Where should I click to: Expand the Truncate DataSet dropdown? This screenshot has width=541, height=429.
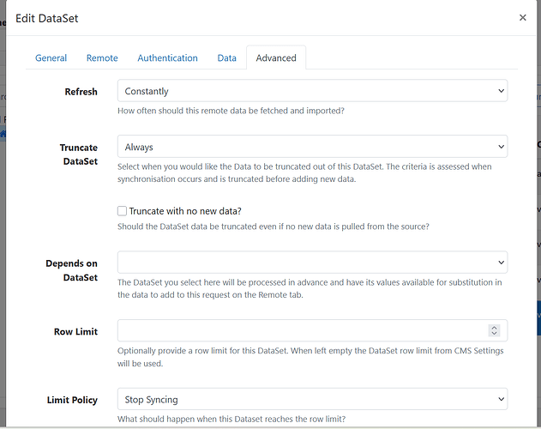pyautogui.click(x=312, y=147)
